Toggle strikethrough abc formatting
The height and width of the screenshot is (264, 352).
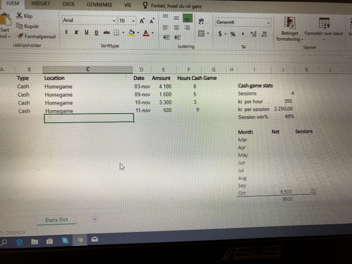107,33
